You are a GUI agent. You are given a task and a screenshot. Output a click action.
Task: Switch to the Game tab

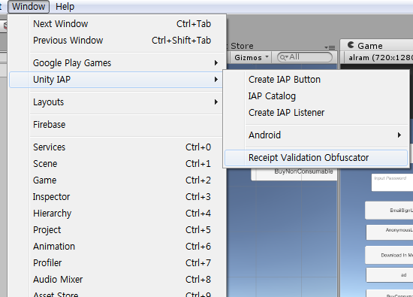377,46
